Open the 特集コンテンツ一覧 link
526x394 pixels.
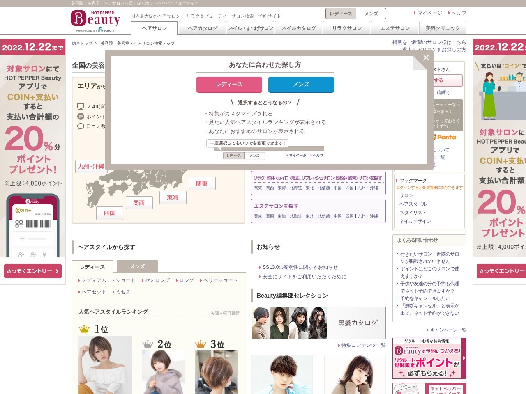click(363, 345)
